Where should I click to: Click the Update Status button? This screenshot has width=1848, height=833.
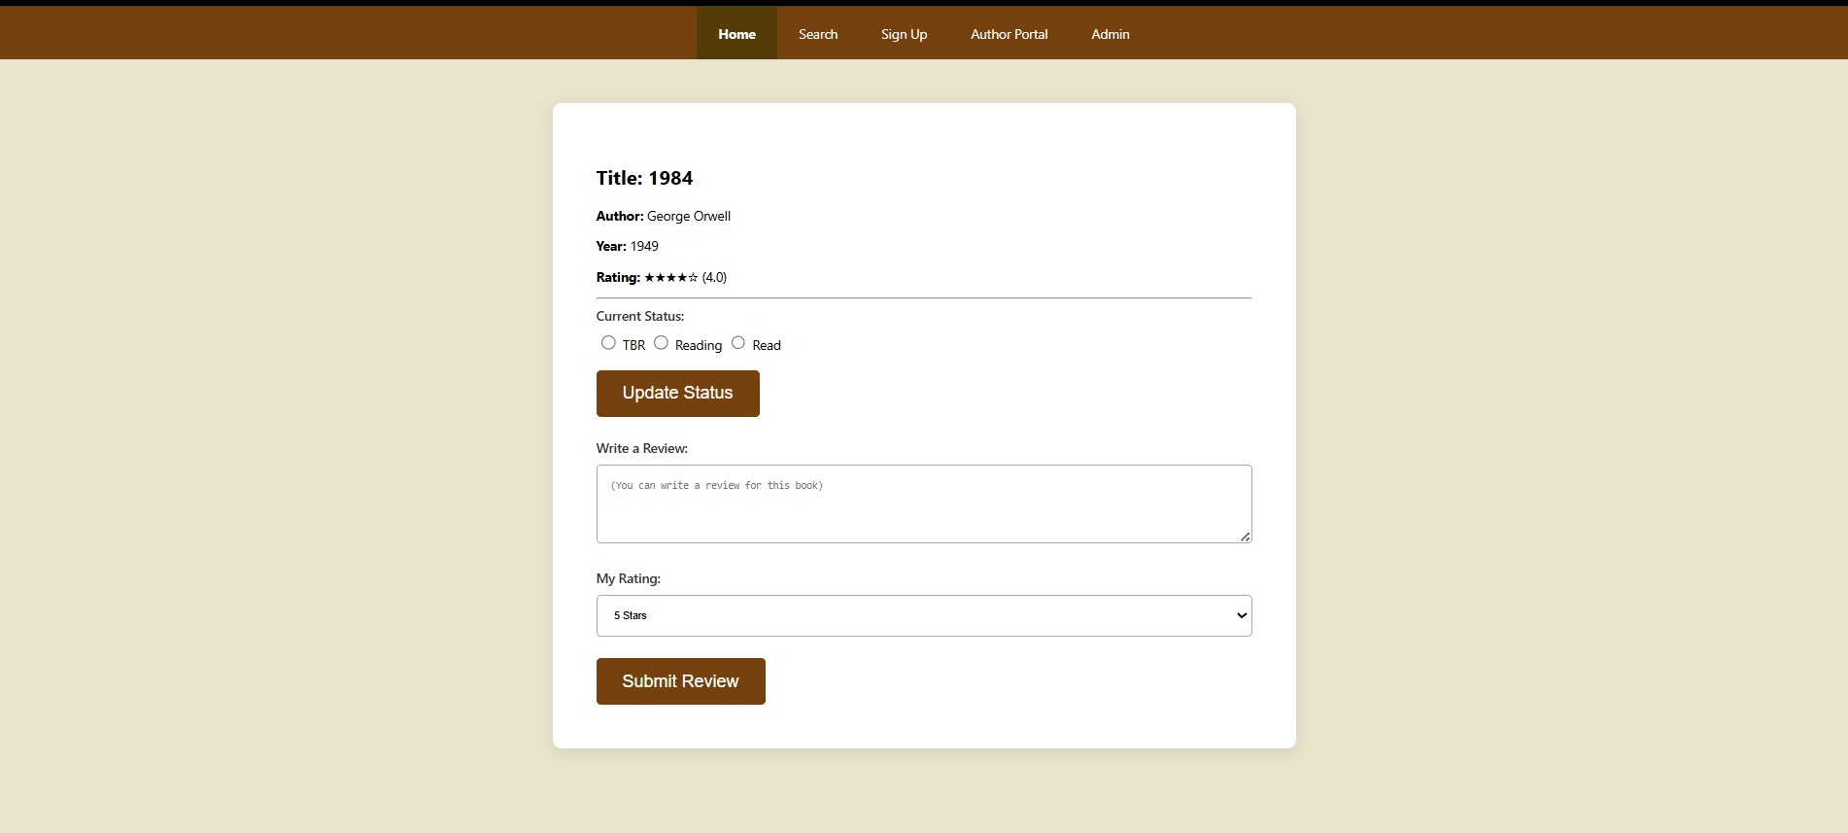pyautogui.click(x=677, y=394)
